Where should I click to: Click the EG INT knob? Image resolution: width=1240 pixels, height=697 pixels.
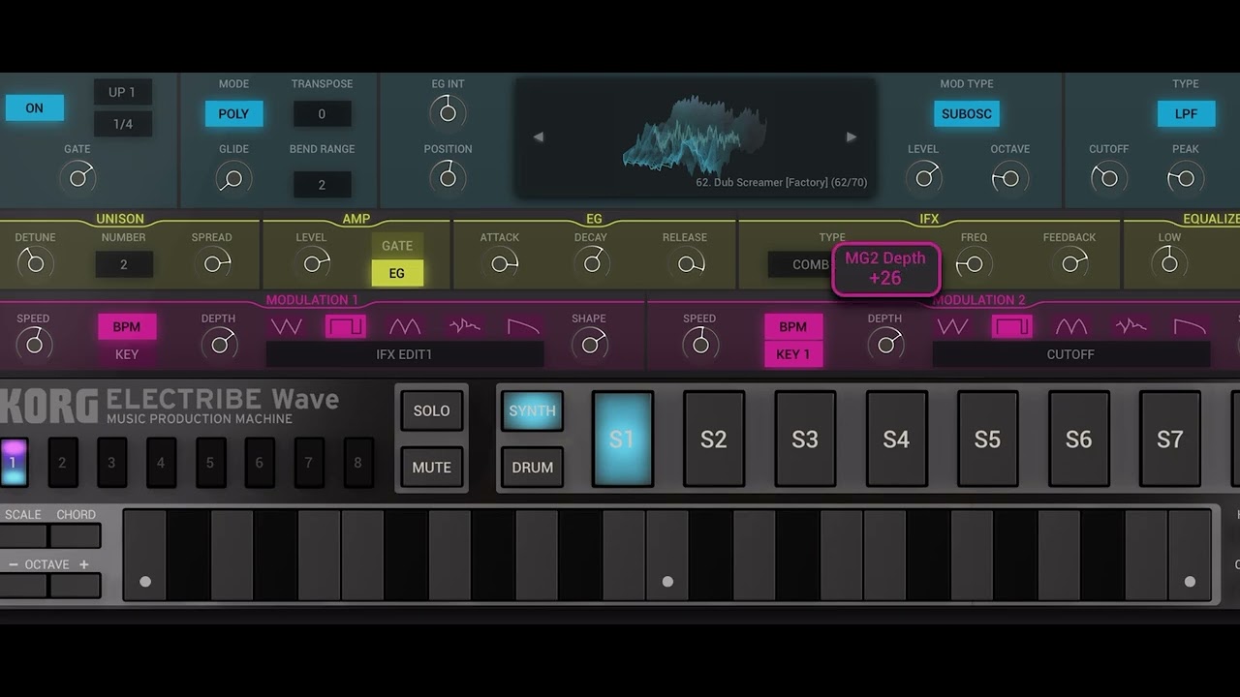click(x=448, y=112)
